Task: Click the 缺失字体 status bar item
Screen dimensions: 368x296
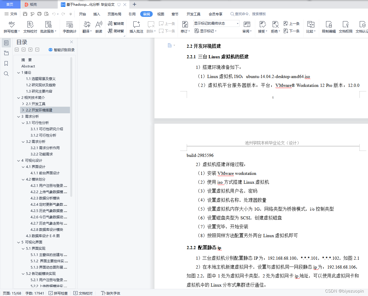Action: coord(111,293)
